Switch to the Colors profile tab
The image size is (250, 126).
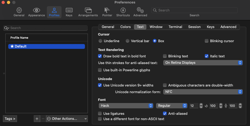(x=125, y=27)
